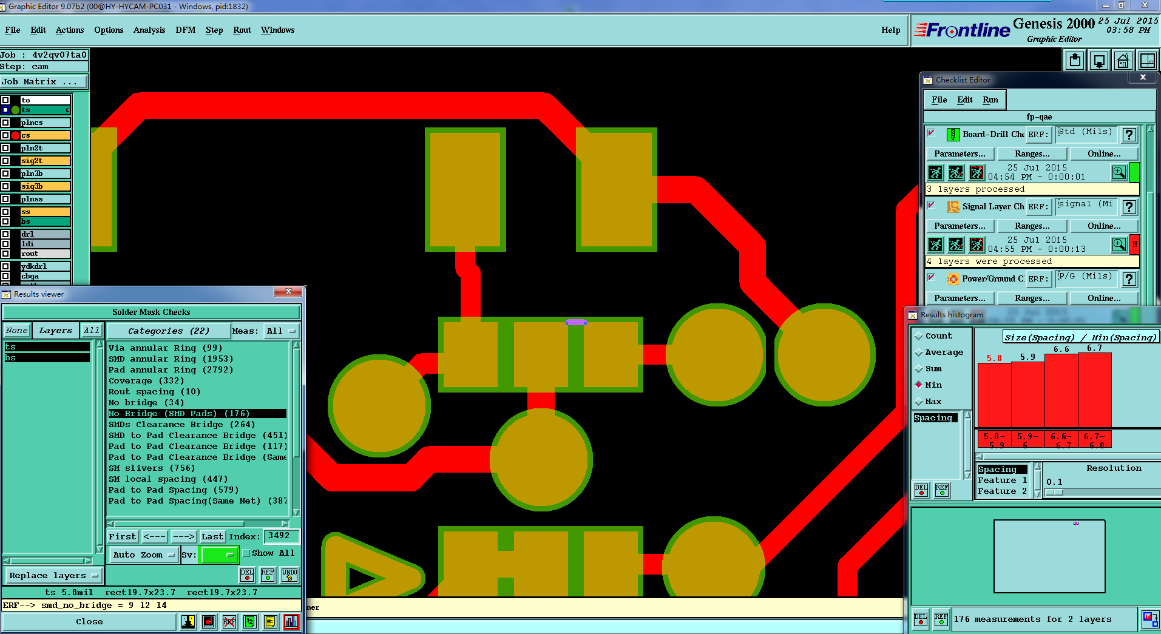
Task: Click the REF icon in Results viewer
Action: [x=268, y=575]
